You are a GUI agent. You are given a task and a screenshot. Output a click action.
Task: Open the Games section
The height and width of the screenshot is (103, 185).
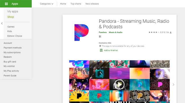[x=11, y=27]
